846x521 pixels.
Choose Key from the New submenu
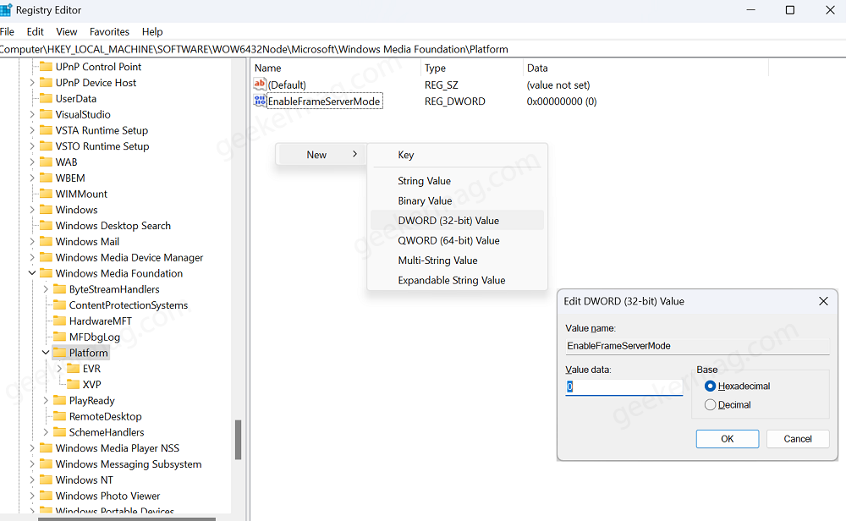457,155
